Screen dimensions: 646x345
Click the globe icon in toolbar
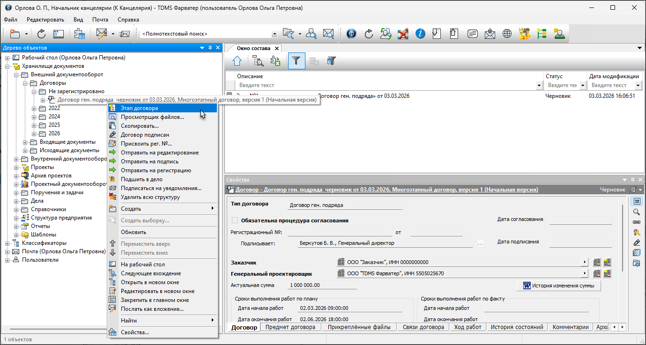[506, 34]
